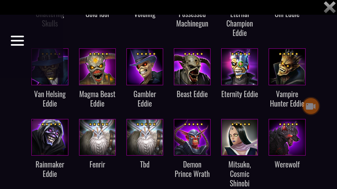Select Rainmaker Eddie character icon
The image size is (337, 189).
[x=50, y=137]
